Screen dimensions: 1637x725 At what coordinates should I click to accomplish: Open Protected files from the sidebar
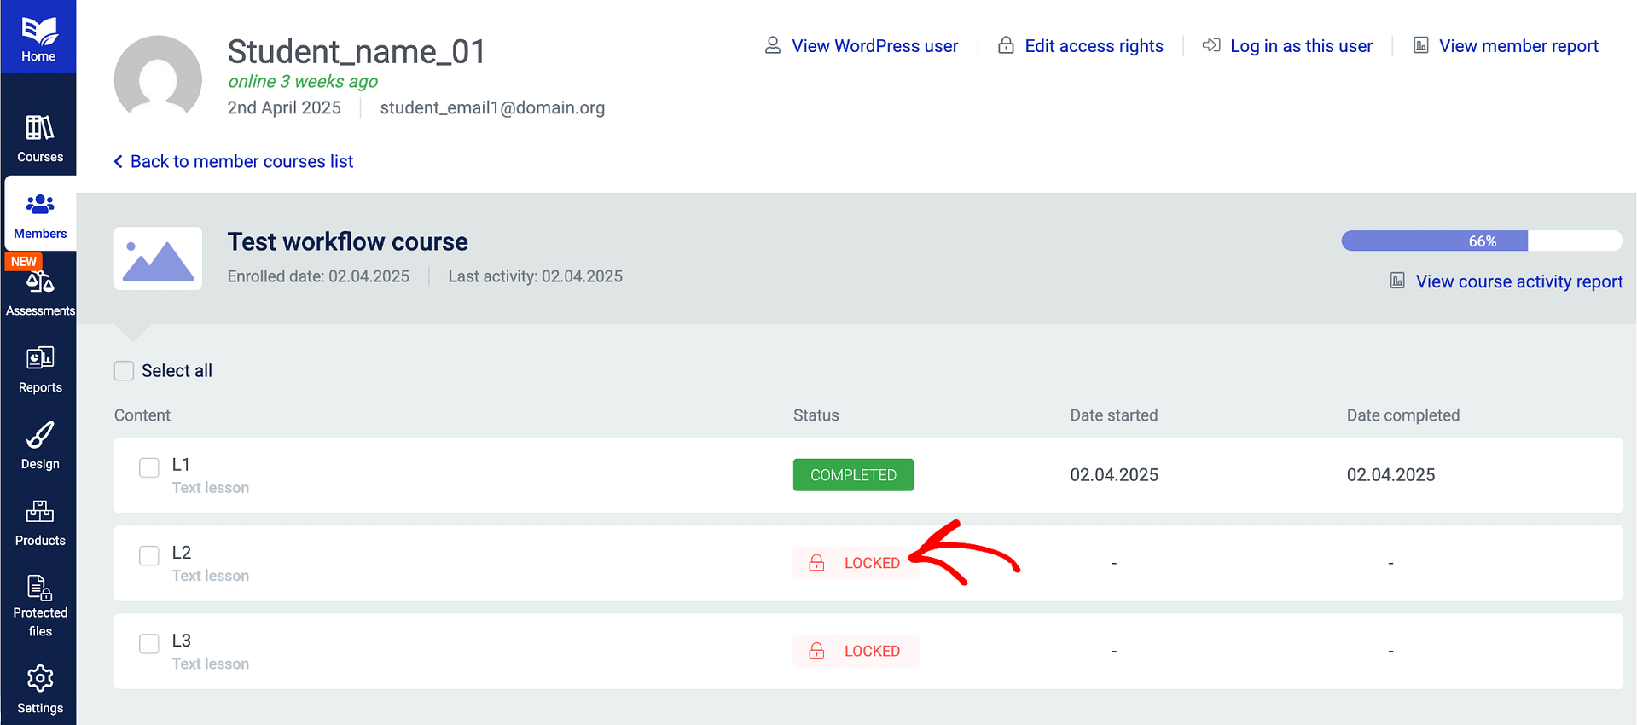coord(39,589)
